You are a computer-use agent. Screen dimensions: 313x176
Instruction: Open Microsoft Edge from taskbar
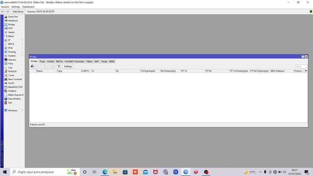pos(105,172)
